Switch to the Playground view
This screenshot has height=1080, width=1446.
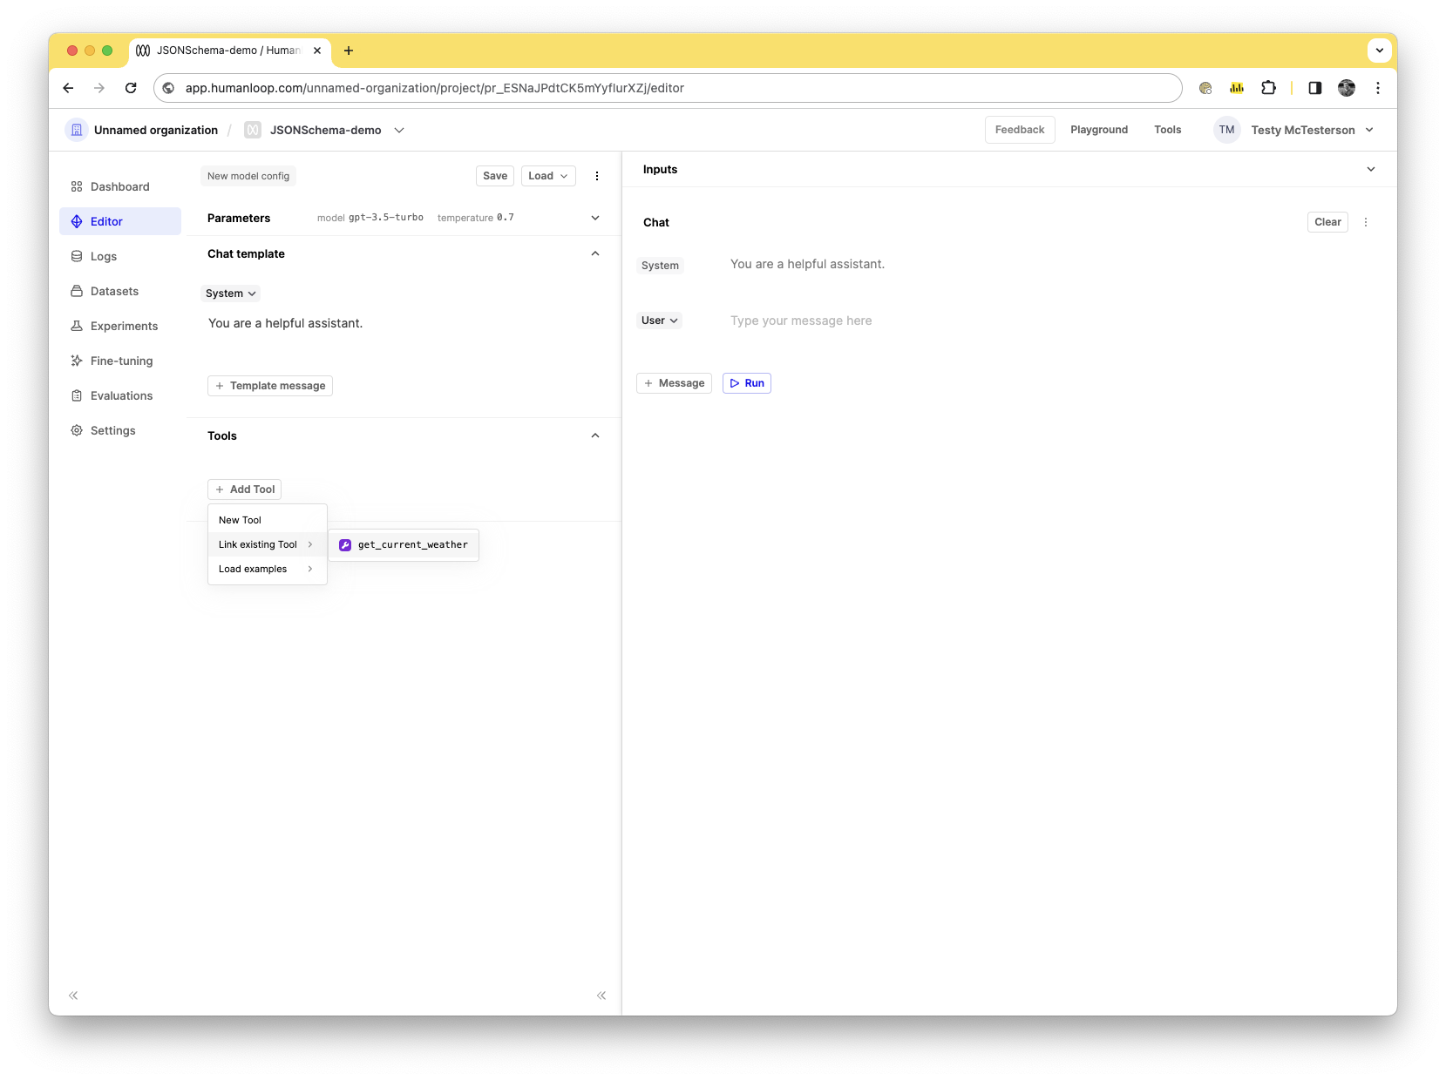pyautogui.click(x=1099, y=129)
